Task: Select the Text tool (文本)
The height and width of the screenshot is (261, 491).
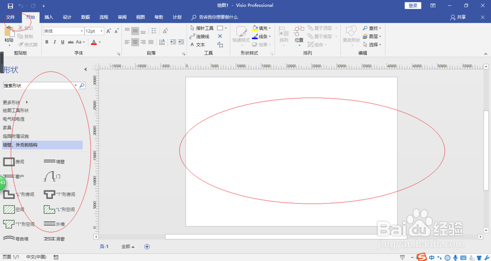Action: [197, 45]
